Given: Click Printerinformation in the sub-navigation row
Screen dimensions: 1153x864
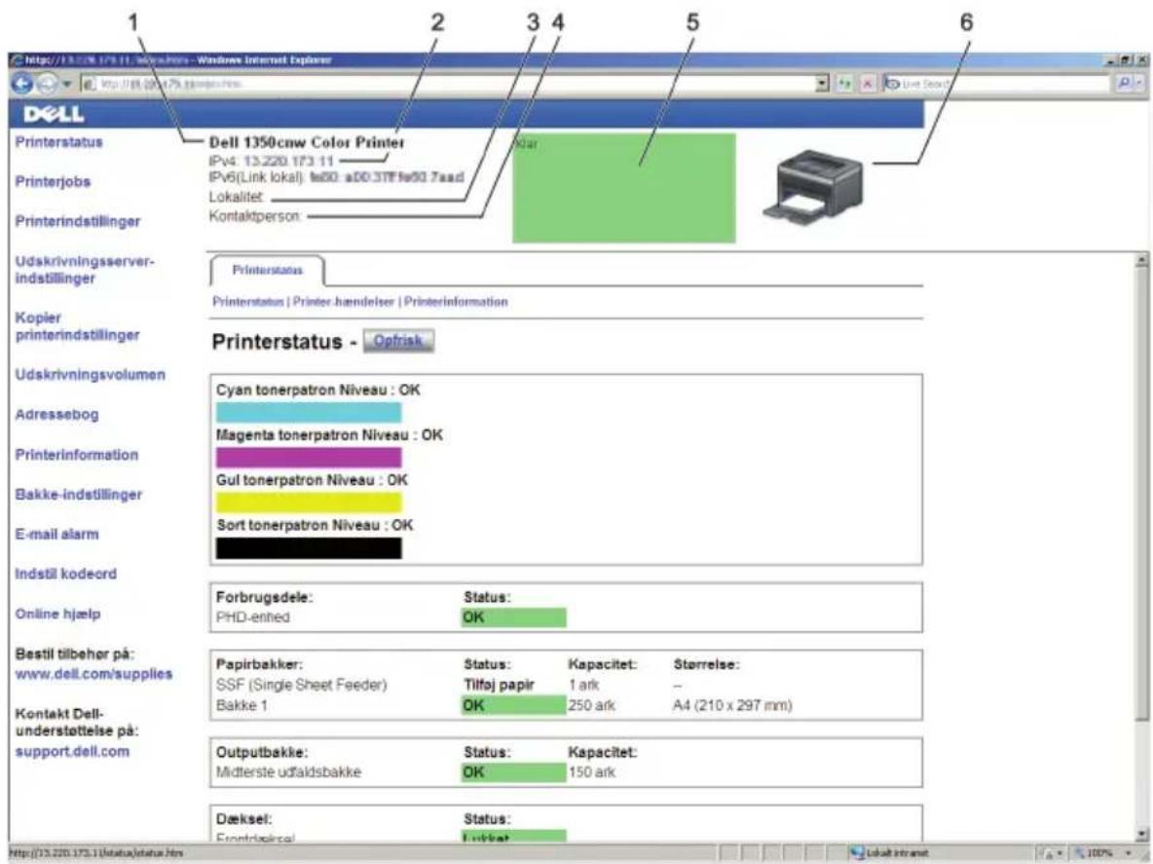Looking at the screenshot, I should point(456,302).
